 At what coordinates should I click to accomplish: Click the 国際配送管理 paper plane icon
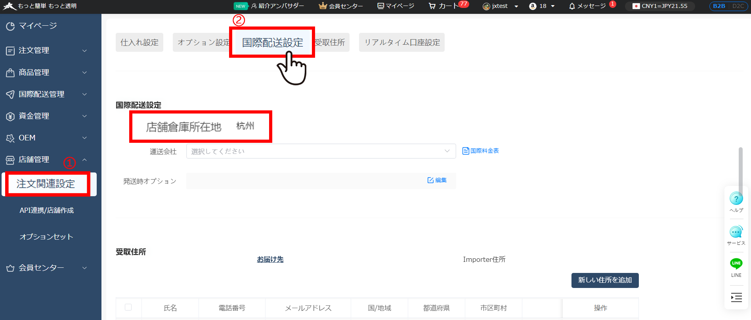(10, 94)
